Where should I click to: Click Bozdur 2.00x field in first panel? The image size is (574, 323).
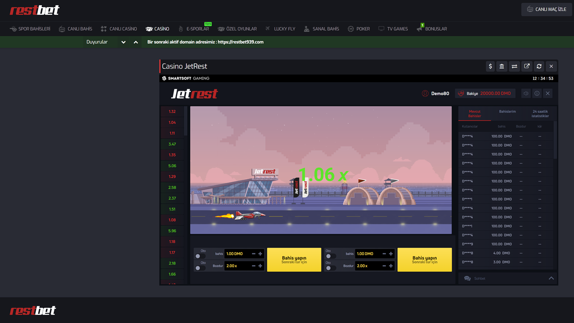[244, 266]
